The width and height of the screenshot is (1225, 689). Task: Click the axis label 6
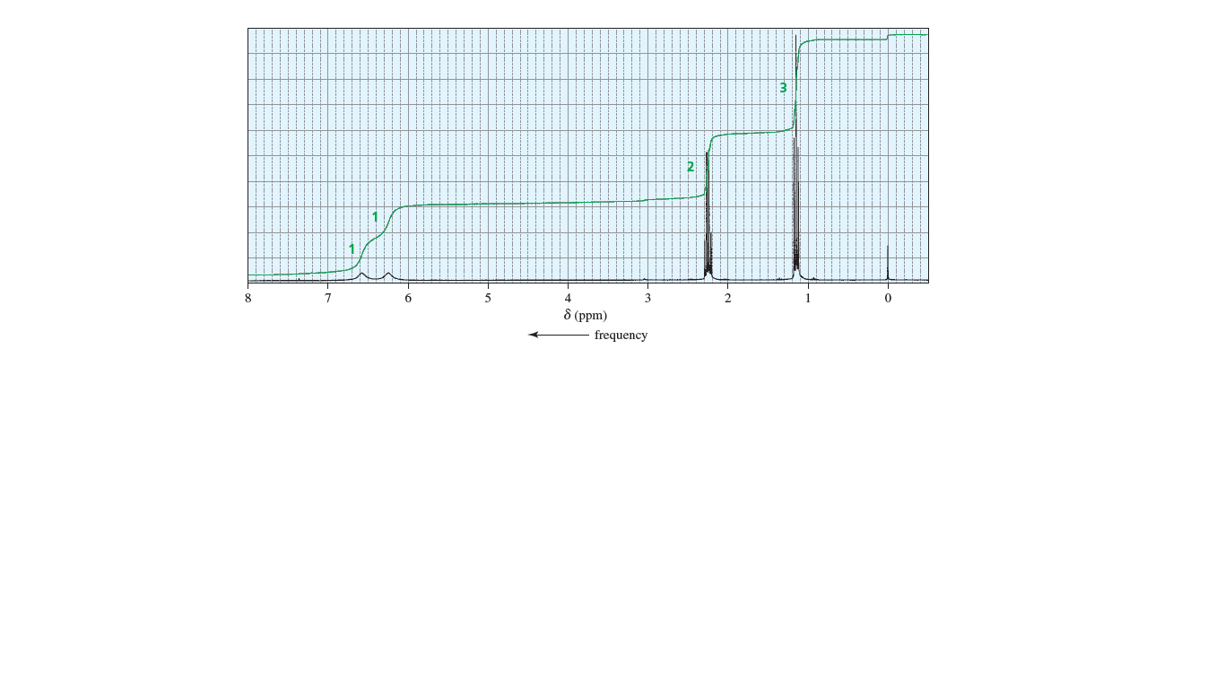point(408,299)
